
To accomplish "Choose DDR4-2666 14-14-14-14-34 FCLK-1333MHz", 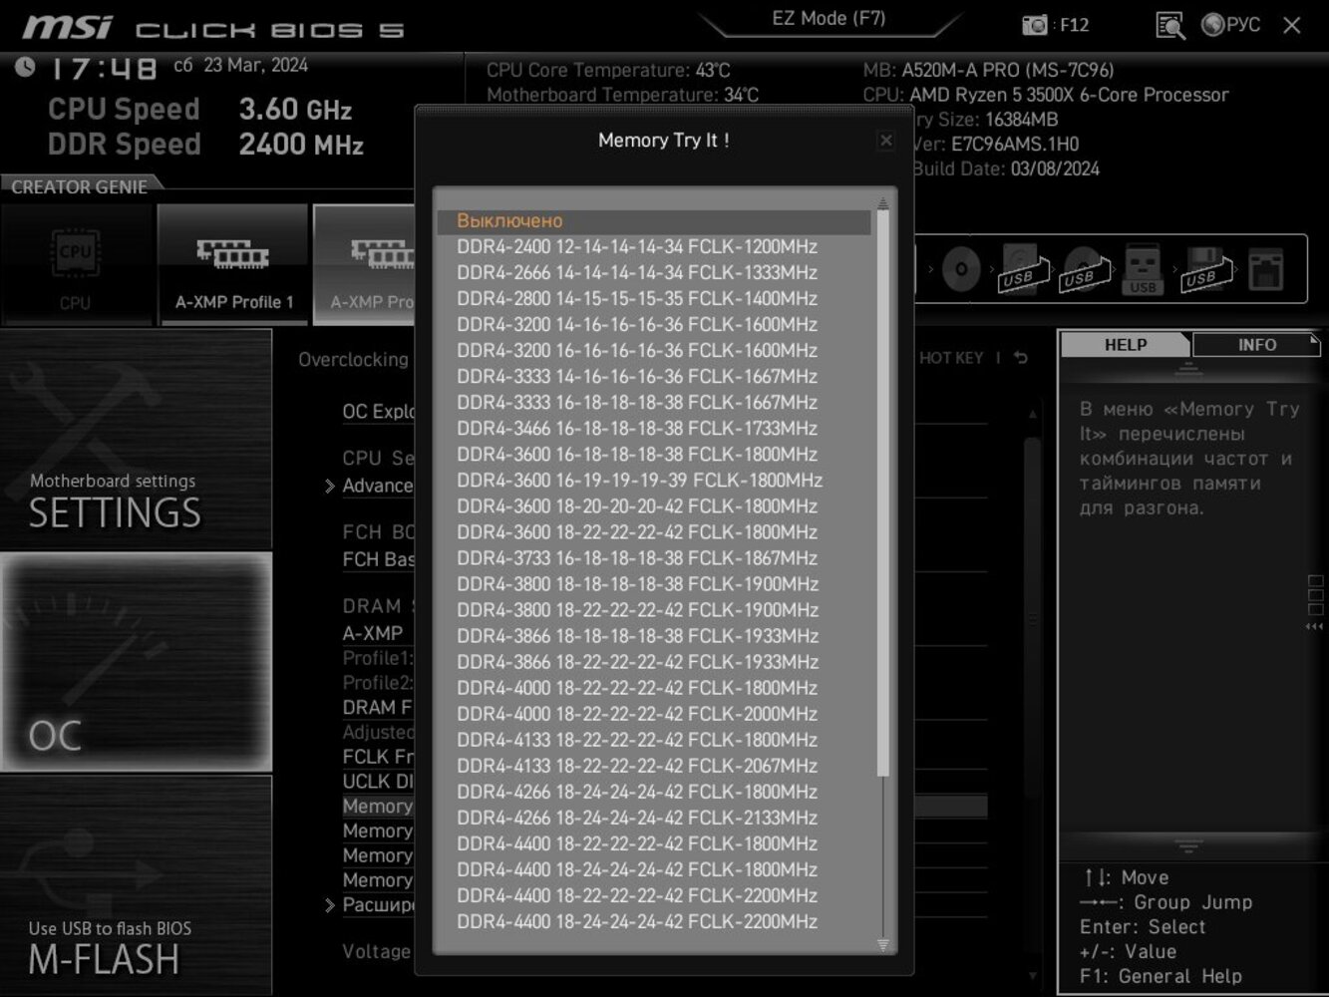I will pos(654,273).
